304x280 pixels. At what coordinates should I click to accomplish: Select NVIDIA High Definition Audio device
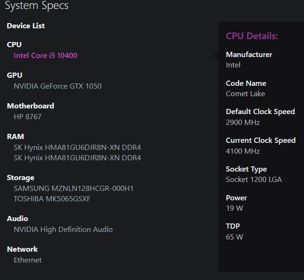[x=63, y=230]
